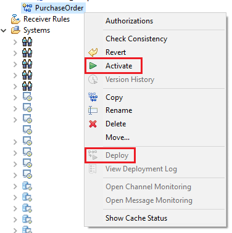Image resolution: width=232 pixels, height=233 pixels.
Task: Run Check Consistency on the object
Action: [136, 39]
